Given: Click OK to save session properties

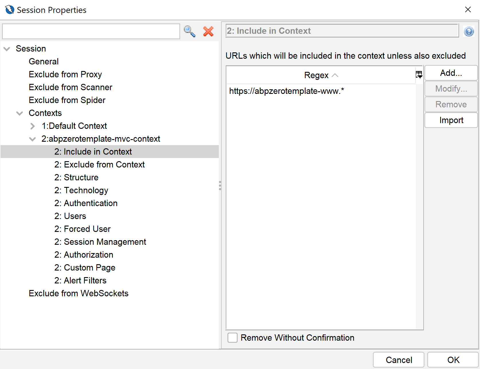Looking at the screenshot, I should point(453,360).
